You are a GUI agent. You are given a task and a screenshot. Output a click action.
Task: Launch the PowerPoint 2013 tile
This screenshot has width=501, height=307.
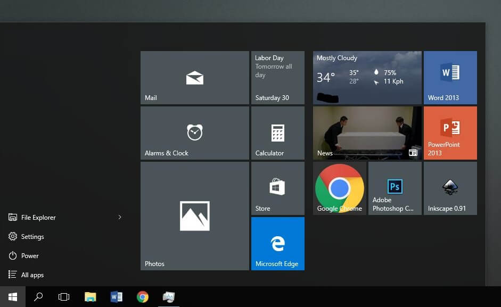pyautogui.click(x=450, y=133)
